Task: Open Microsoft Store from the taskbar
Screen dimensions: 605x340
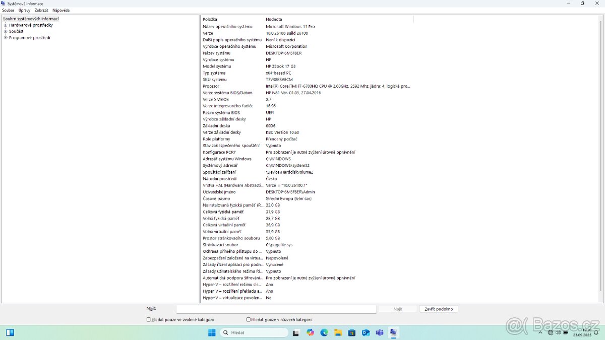Action: 352,332
